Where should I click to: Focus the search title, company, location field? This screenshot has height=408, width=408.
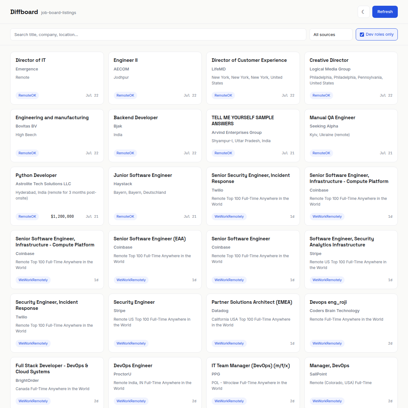tap(158, 34)
